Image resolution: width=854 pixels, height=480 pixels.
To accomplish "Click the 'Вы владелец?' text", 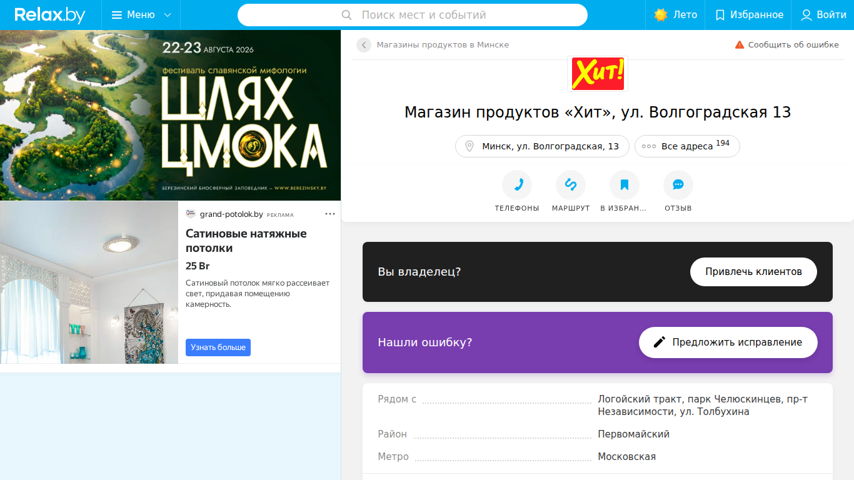I will pos(419,272).
